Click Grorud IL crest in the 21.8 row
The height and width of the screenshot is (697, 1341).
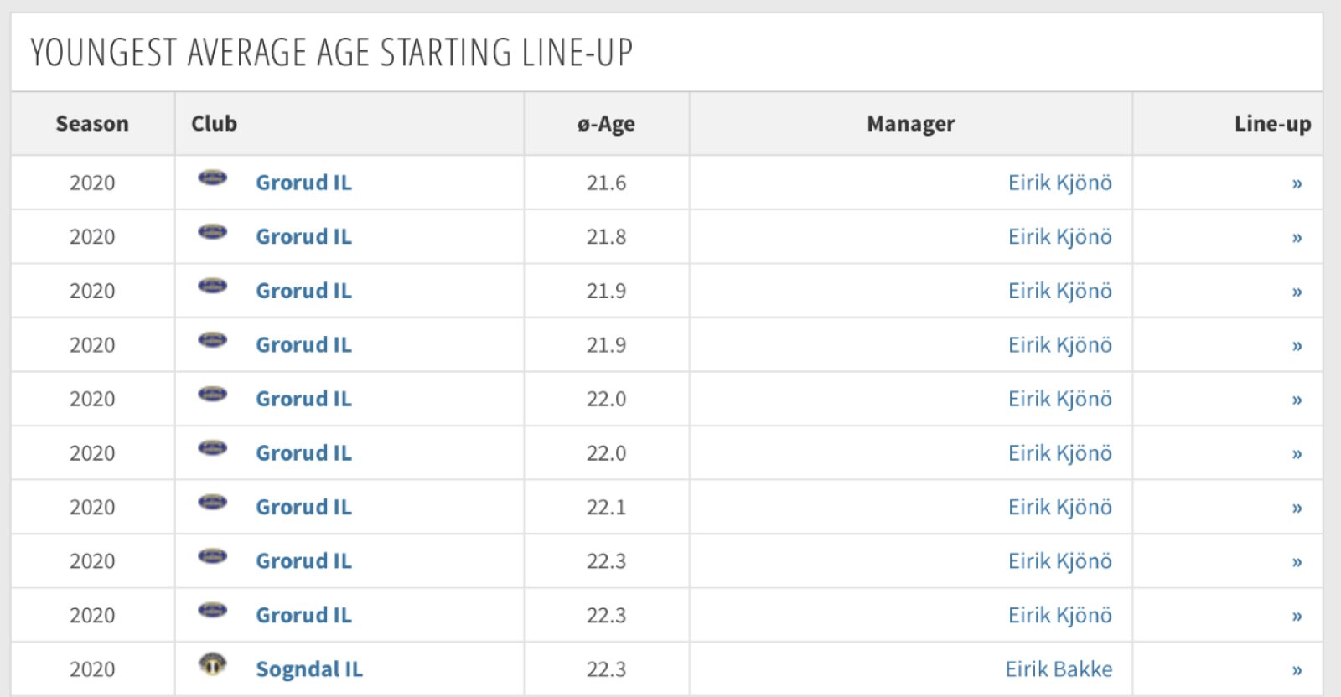[x=212, y=232]
